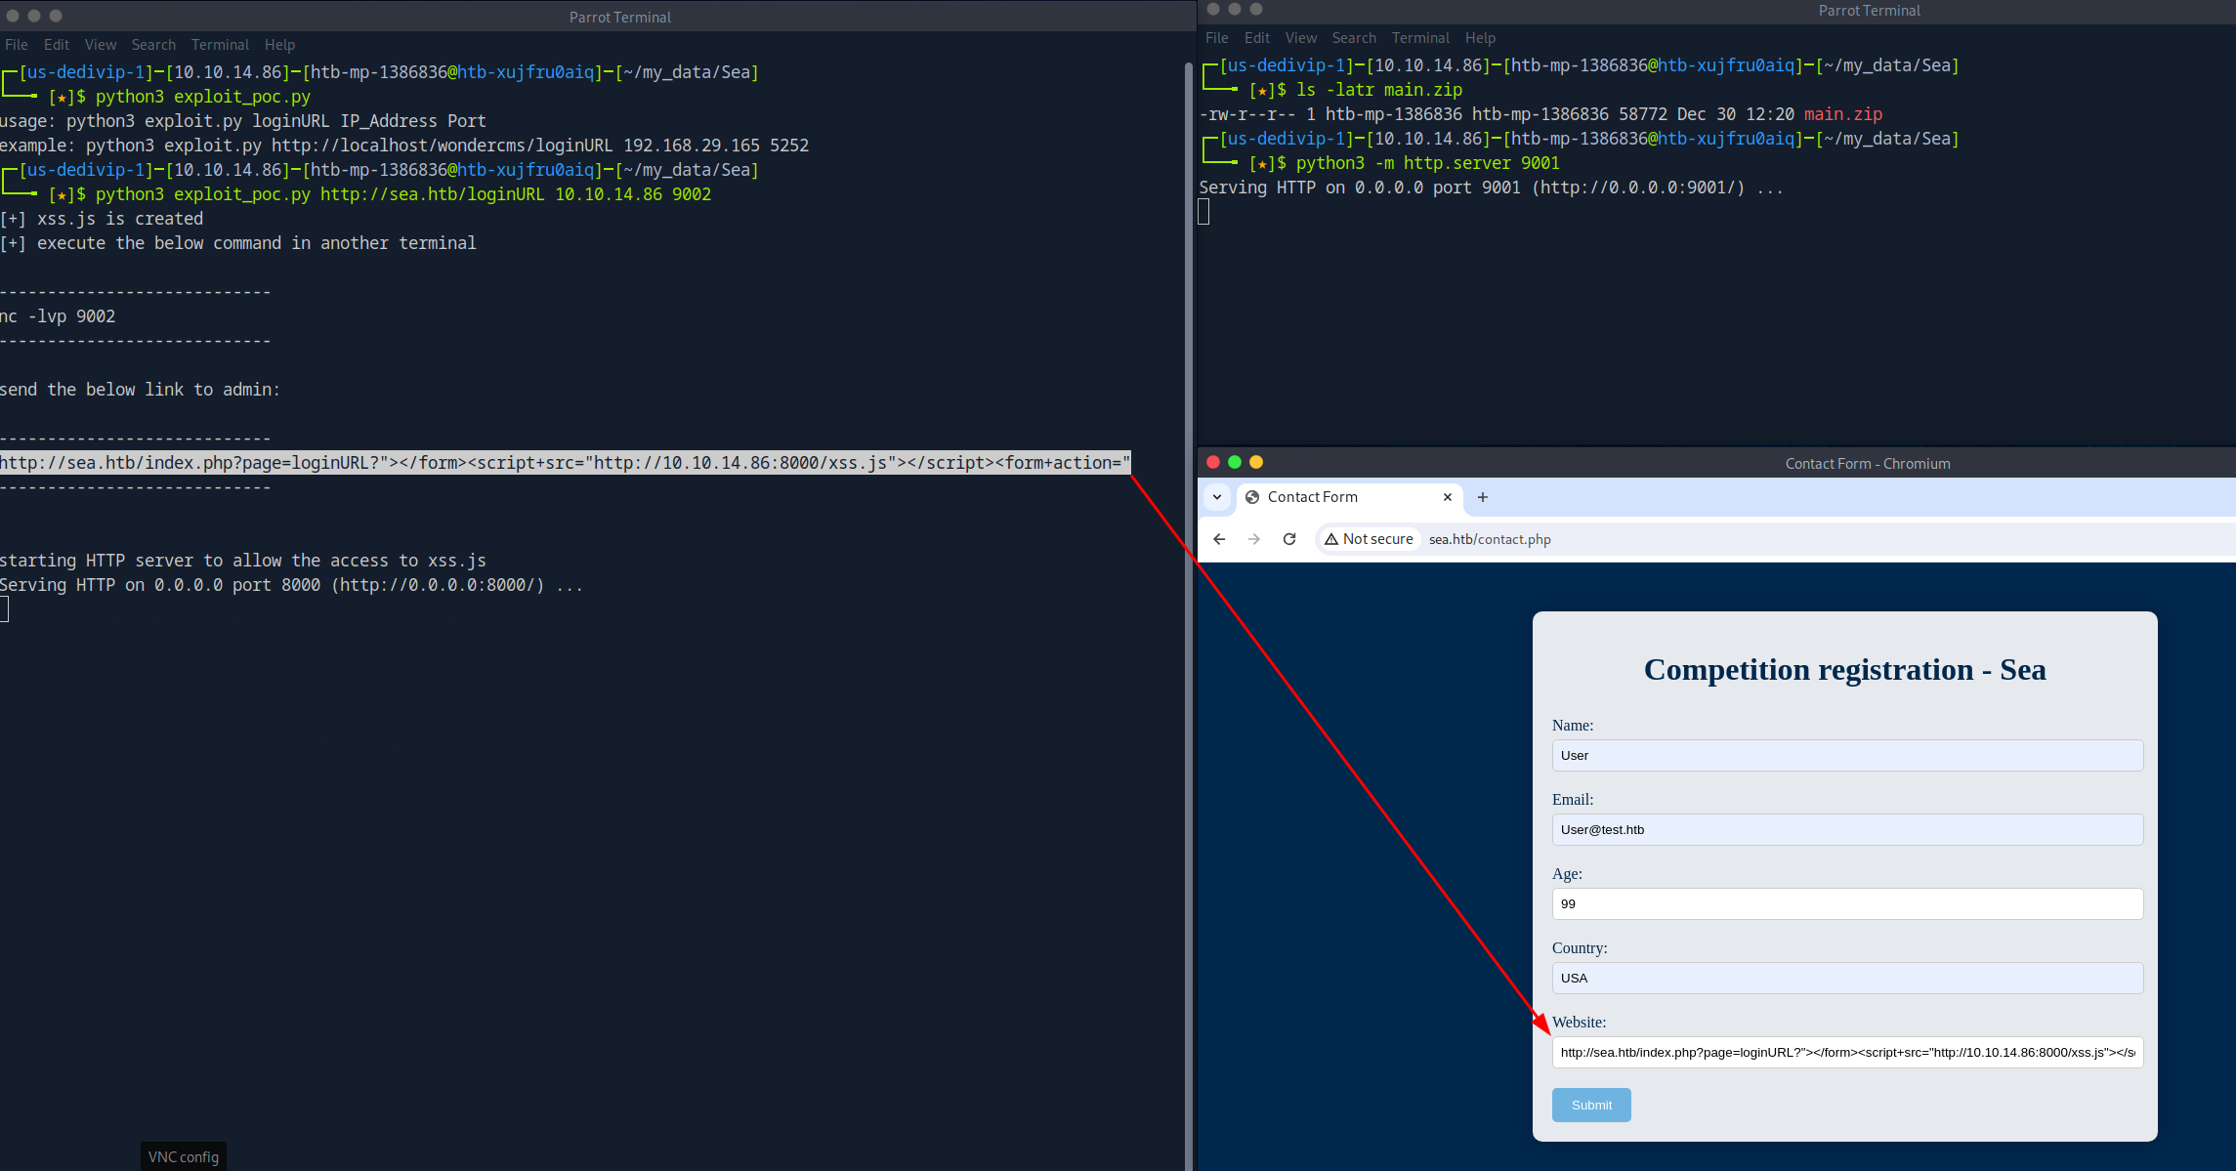Click the Competition registration - Sea heading
The image size is (2236, 1171).
tap(1844, 670)
